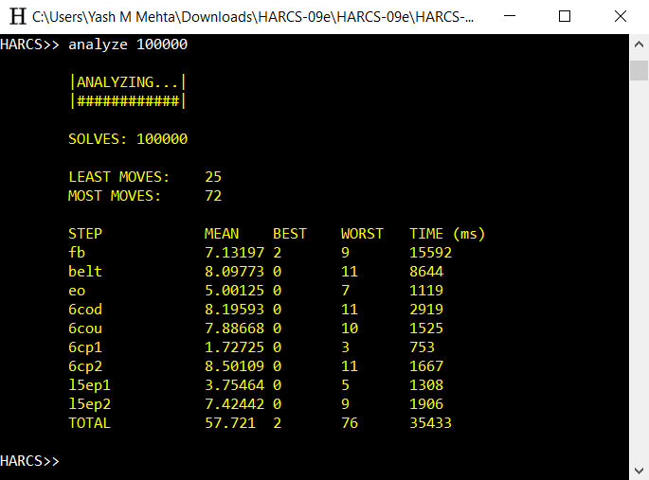Image resolution: width=649 pixels, height=480 pixels.
Task: Click the SOLVES: 100000 line
Action: pos(128,139)
